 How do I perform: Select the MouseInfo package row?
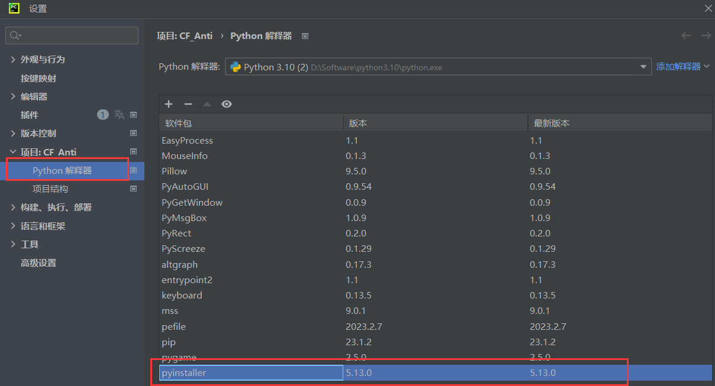coord(436,156)
